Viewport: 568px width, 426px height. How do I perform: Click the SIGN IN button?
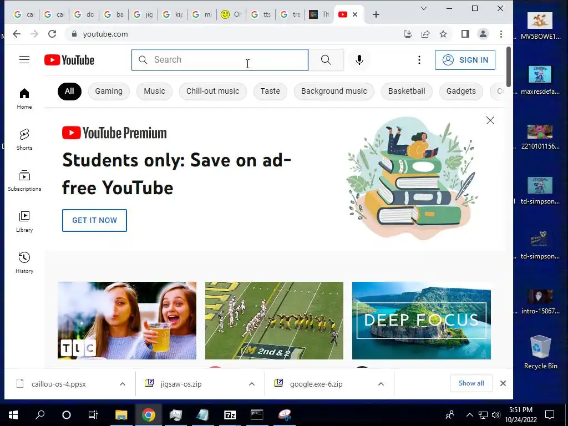[x=465, y=60]
